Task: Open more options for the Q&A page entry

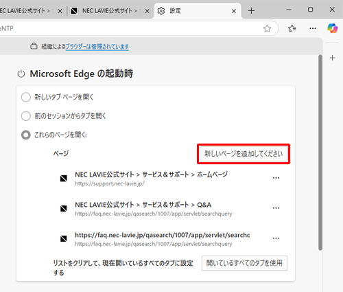Action: click(x=276, y=208)
